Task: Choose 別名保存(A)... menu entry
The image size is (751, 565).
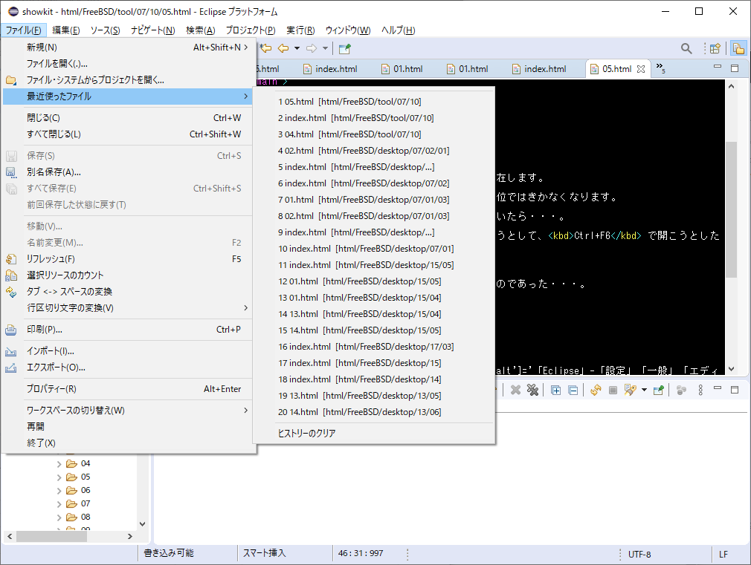Action: 127,172
